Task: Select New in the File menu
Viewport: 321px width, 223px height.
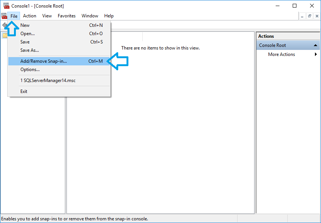Action: click(x=25, y=25)
